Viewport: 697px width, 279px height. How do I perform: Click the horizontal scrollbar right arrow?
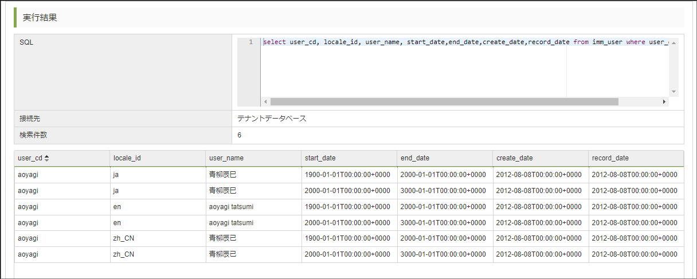[x=664, y=102]
